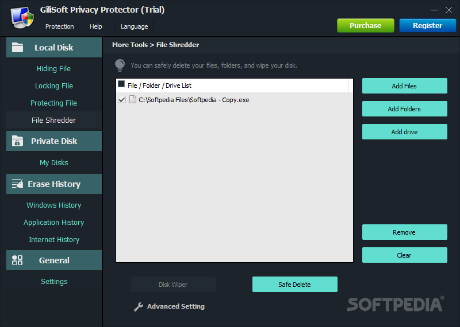Click the General grid icon

coord(17,260)
